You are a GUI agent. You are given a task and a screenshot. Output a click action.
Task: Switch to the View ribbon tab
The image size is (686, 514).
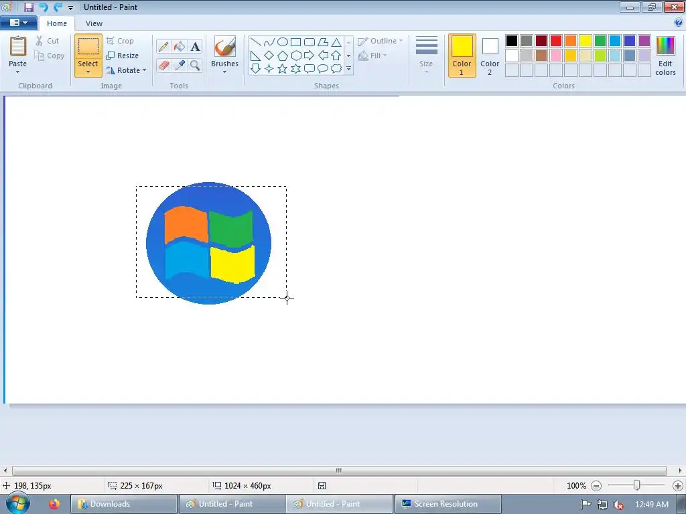(94, 23)
